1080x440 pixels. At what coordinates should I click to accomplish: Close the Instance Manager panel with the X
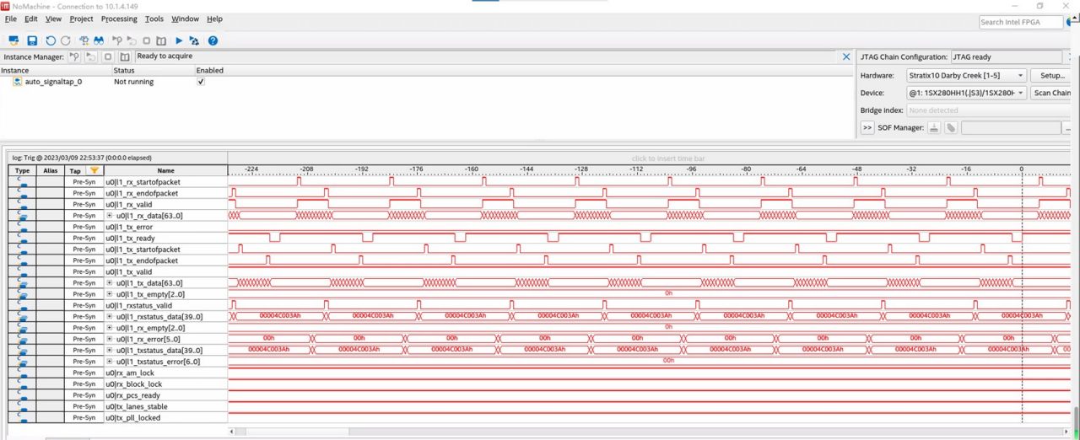(846, 56)
